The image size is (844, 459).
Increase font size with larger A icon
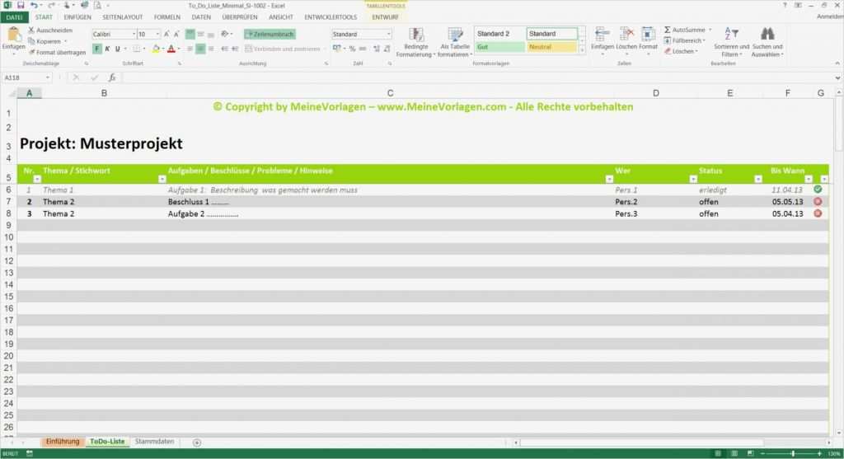pos(166,34)
